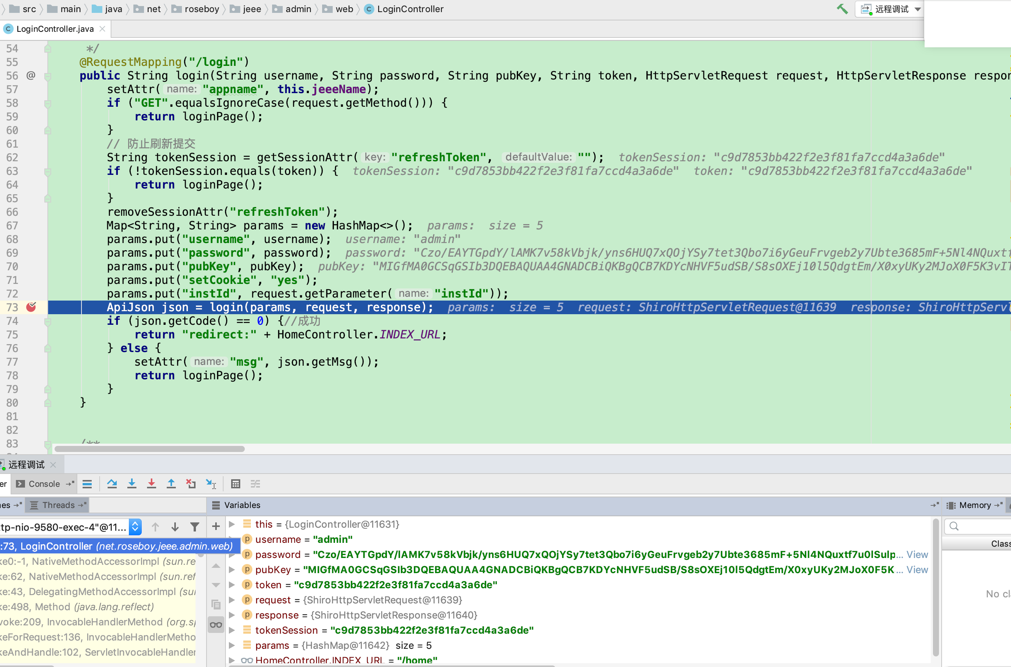Click the duplicate watch copy icon
The image size is (1011, 667).
(216, 605)
